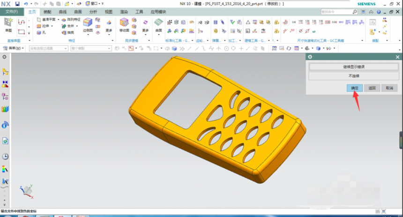403x217 pixels.
Task: Open the File (文件) menu
Action: (x=12, y=12)
